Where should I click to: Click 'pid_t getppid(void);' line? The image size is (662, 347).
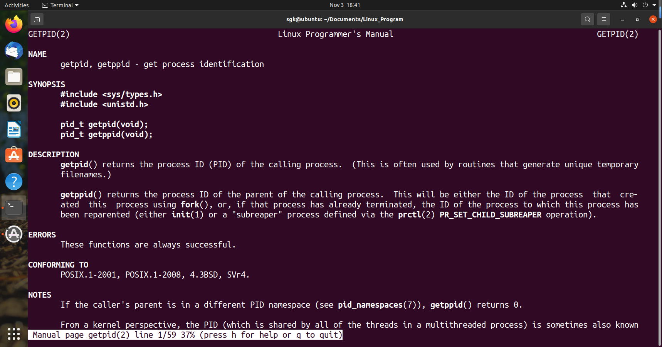point(106,135)
